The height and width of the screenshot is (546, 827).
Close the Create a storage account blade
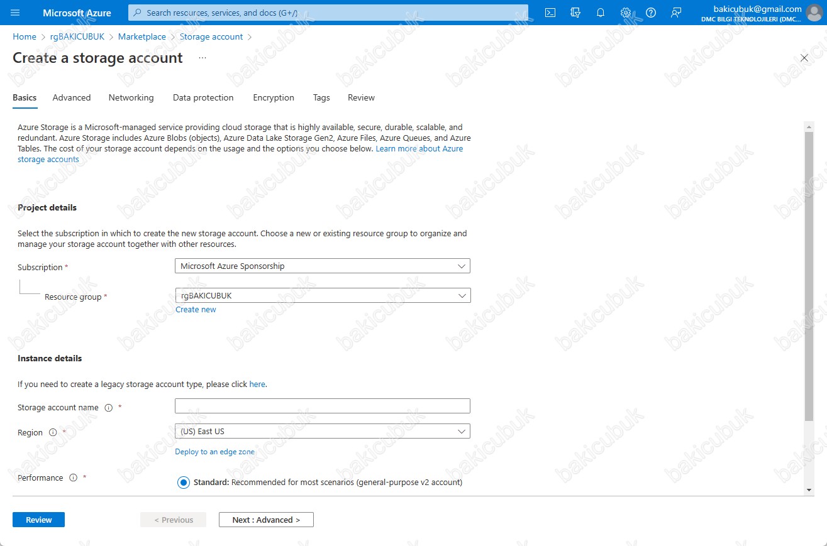click(804, 58)
